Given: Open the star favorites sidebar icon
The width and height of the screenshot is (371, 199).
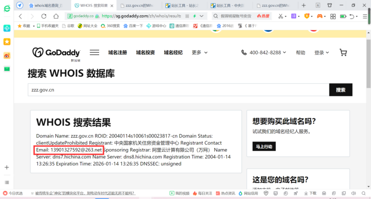Looking at the screenshot, I should pos(7,42).
